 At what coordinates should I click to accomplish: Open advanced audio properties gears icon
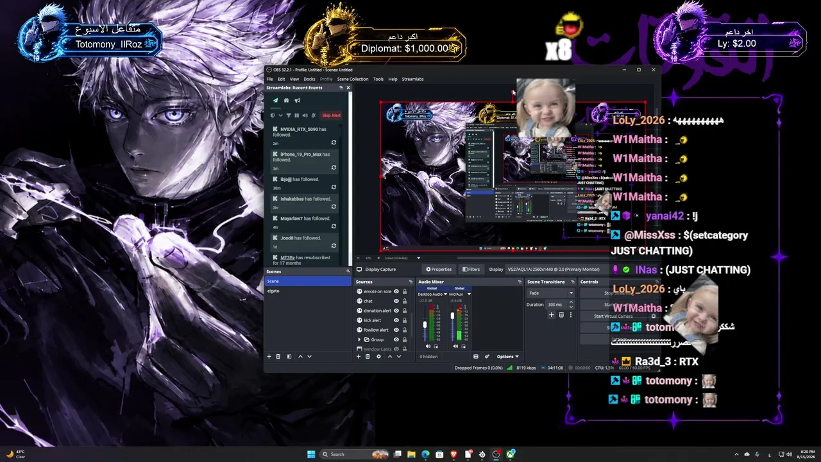click(487, 356)
